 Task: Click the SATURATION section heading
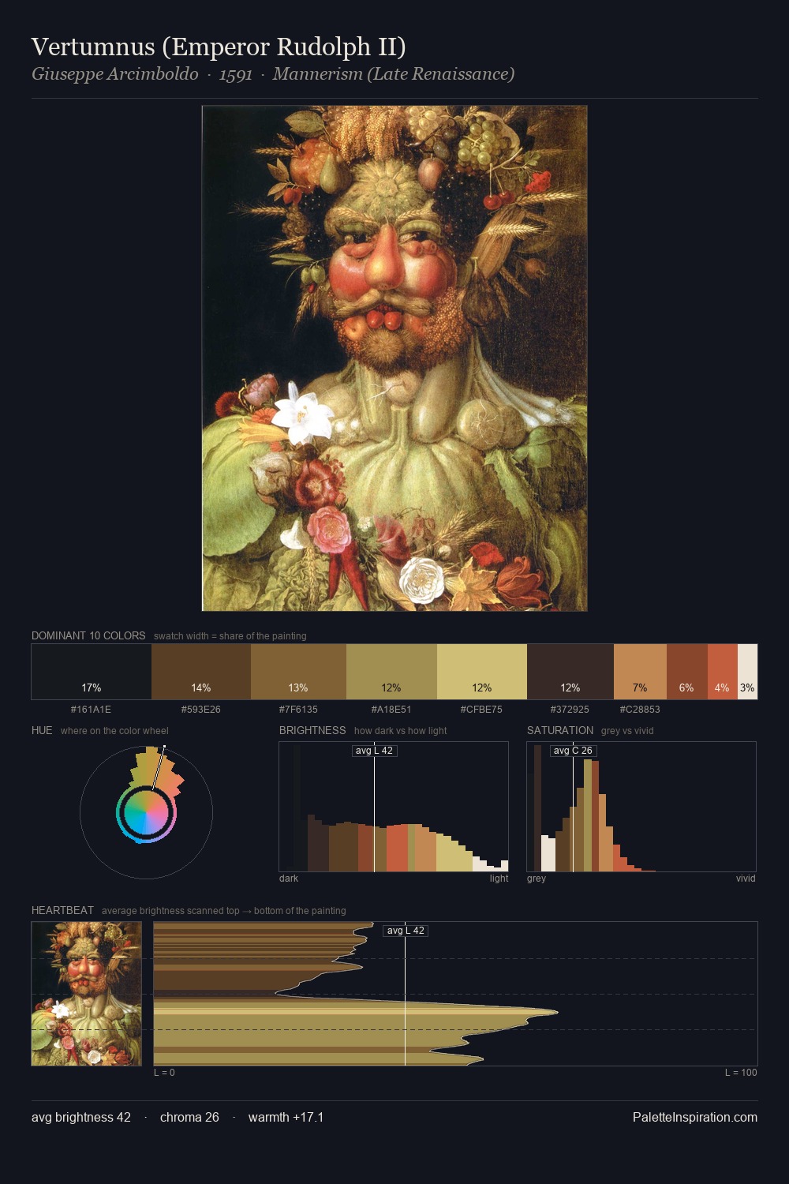click(560, 730)
